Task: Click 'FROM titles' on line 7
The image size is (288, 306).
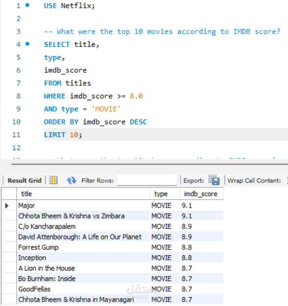Action: [67, 83]
